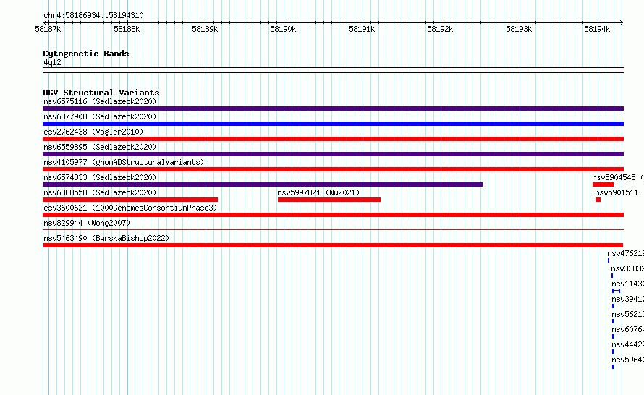Click the purple bar of nsv6559895
The height and width of the screenshot is (395, 644).
(x=333, y=154)
